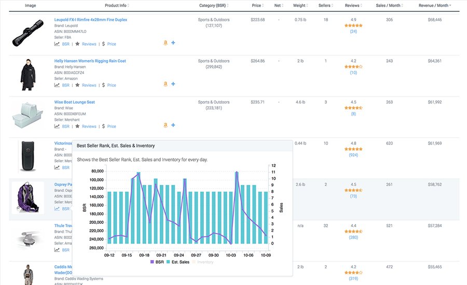Open the (319) reviews count link

pos(353,278)
